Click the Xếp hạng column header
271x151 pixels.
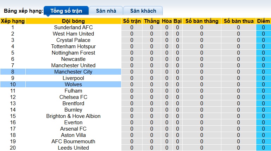pos(13,21)
